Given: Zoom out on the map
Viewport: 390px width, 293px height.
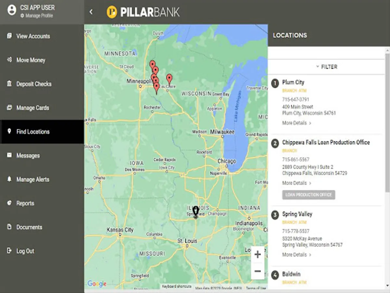Looking at the screenshot, I should tap(258, 271).
